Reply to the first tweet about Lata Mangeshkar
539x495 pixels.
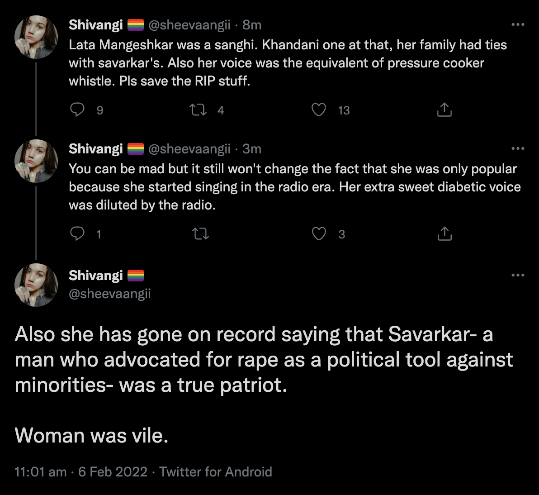click(79, 110)
